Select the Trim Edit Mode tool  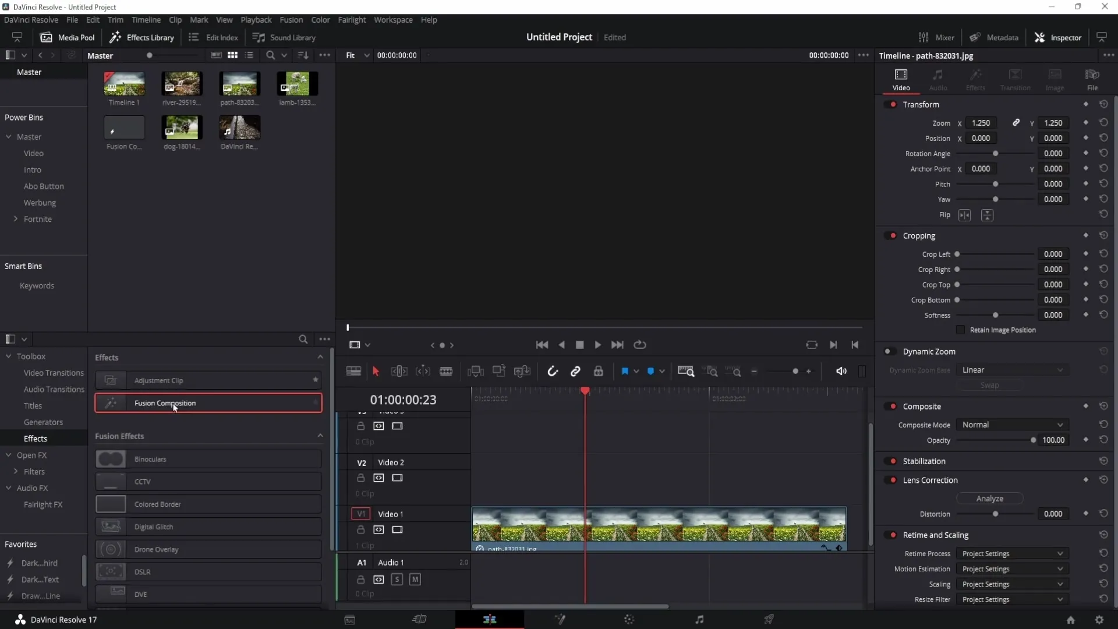point(399,372)
